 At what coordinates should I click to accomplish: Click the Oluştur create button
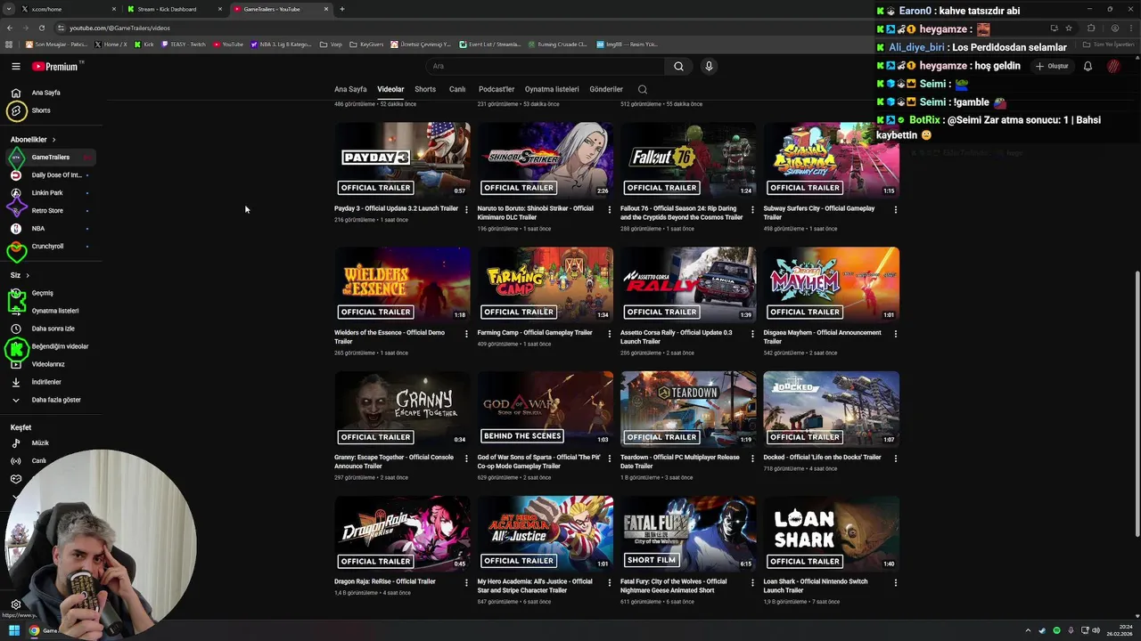pyautogui.click(x=1053, y=66)
